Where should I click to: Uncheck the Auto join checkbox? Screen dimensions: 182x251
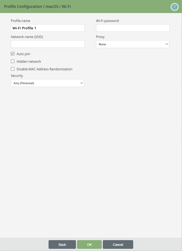coord(12,54)
